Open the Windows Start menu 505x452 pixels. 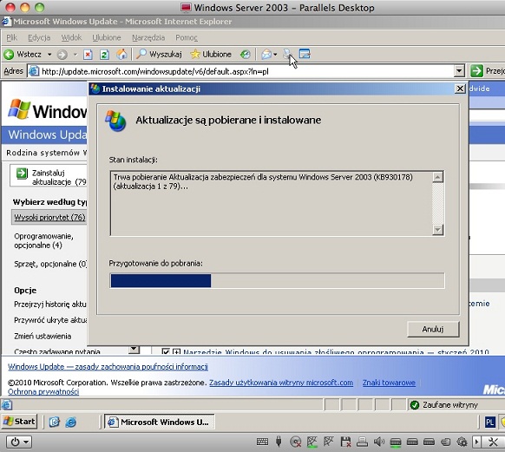click(20, 422)
